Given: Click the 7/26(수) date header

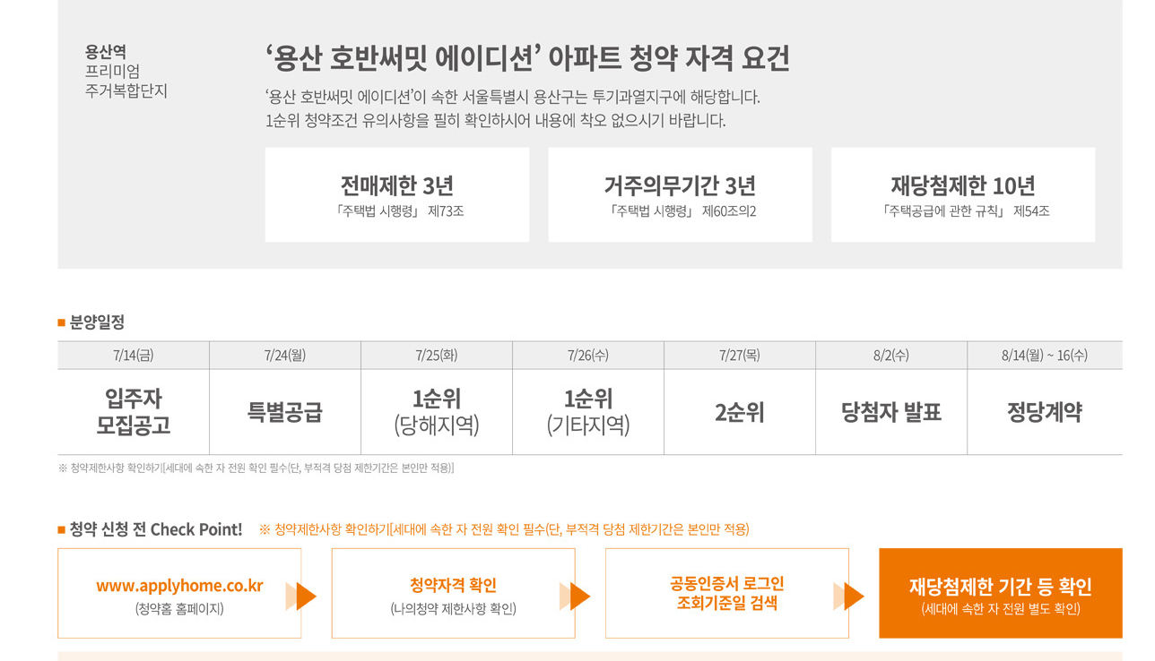Looking at the screenshot, I should click(588, 356).
